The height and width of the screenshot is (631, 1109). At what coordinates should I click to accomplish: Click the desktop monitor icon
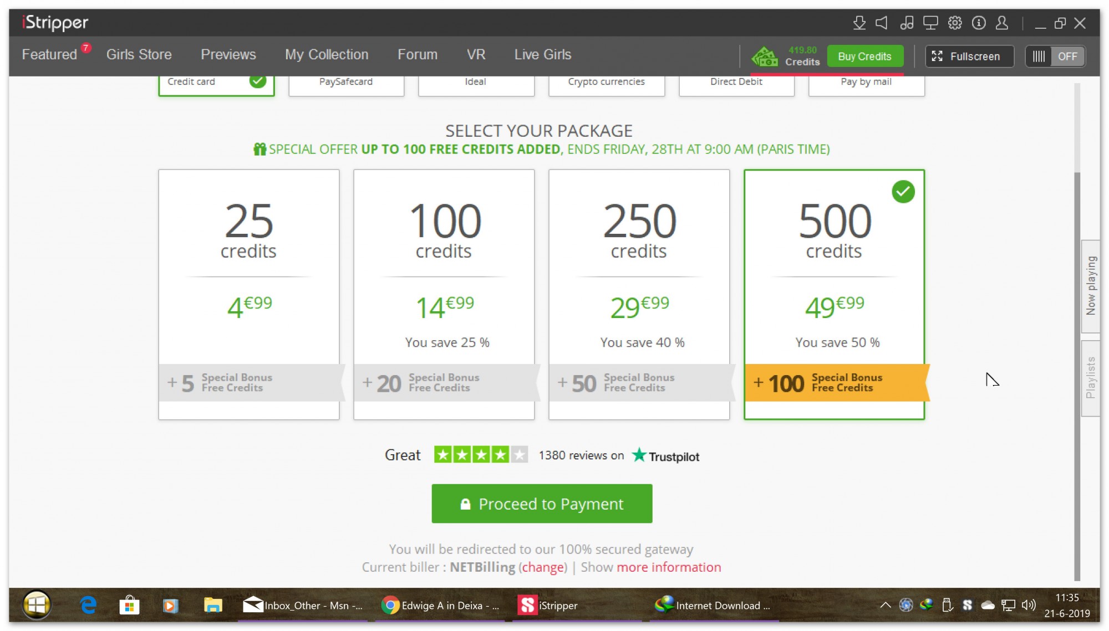930,23
